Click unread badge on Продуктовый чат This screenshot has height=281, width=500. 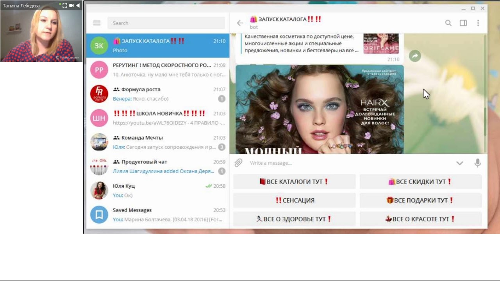tap(221, 171)
